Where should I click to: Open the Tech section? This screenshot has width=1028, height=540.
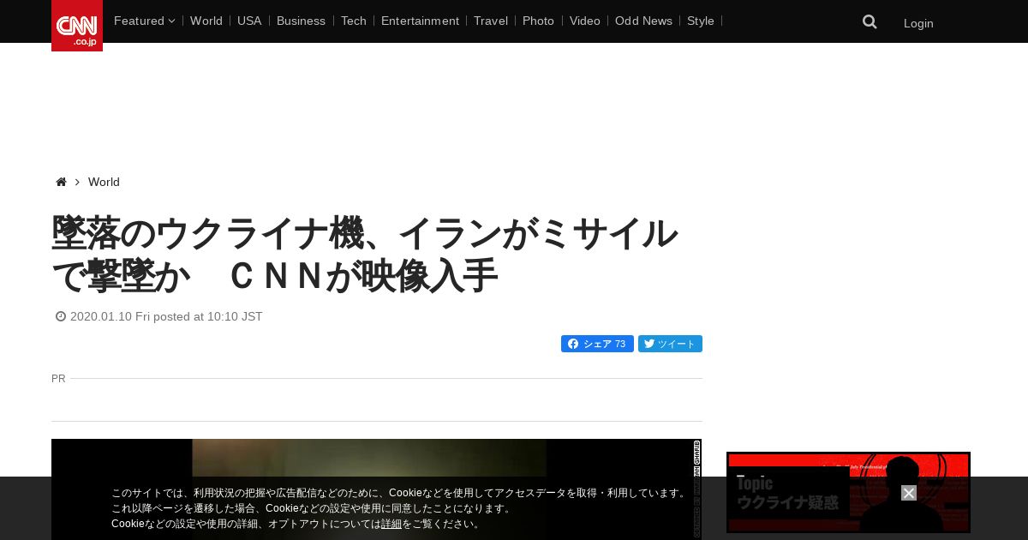tap(353, 21)
